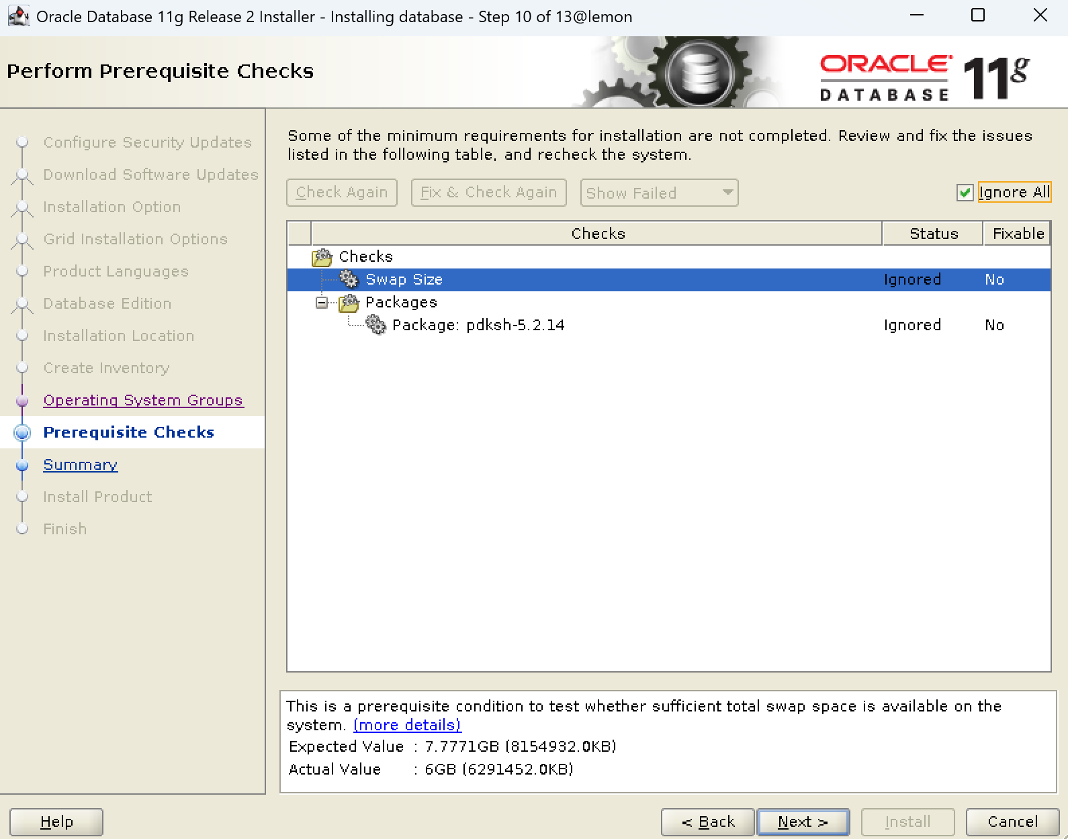This screenshot has height=839, width=1068.
Task: Click the installer Java icon in title bar
Action: tap(18, 16)
